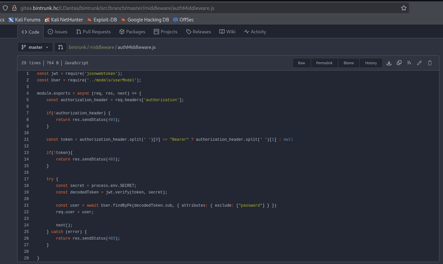Image resolution: width=443 pixels, height=264 pixels.
Task: Expand the master branch dropdown
Action: [35, 47]
